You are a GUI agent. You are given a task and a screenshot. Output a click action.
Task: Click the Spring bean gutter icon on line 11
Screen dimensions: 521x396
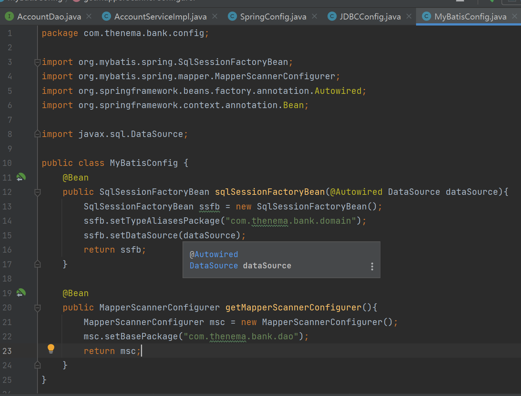click(x=21, y=177)
